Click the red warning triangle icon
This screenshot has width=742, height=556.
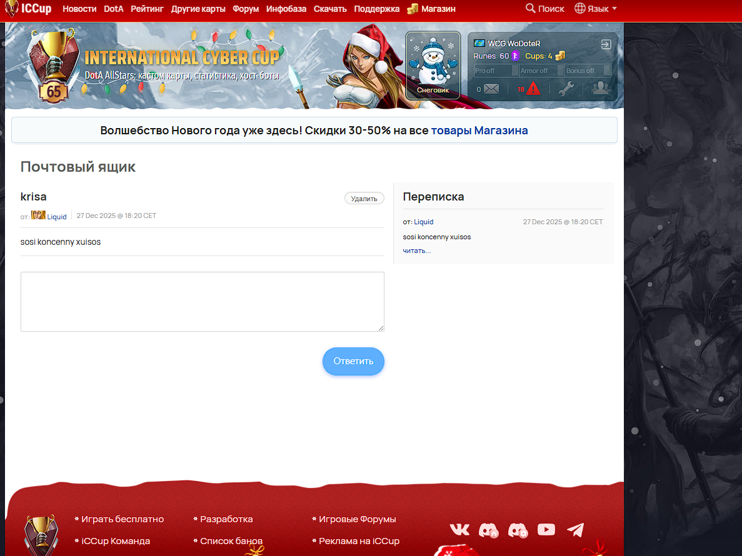click(x=533, y=89)
